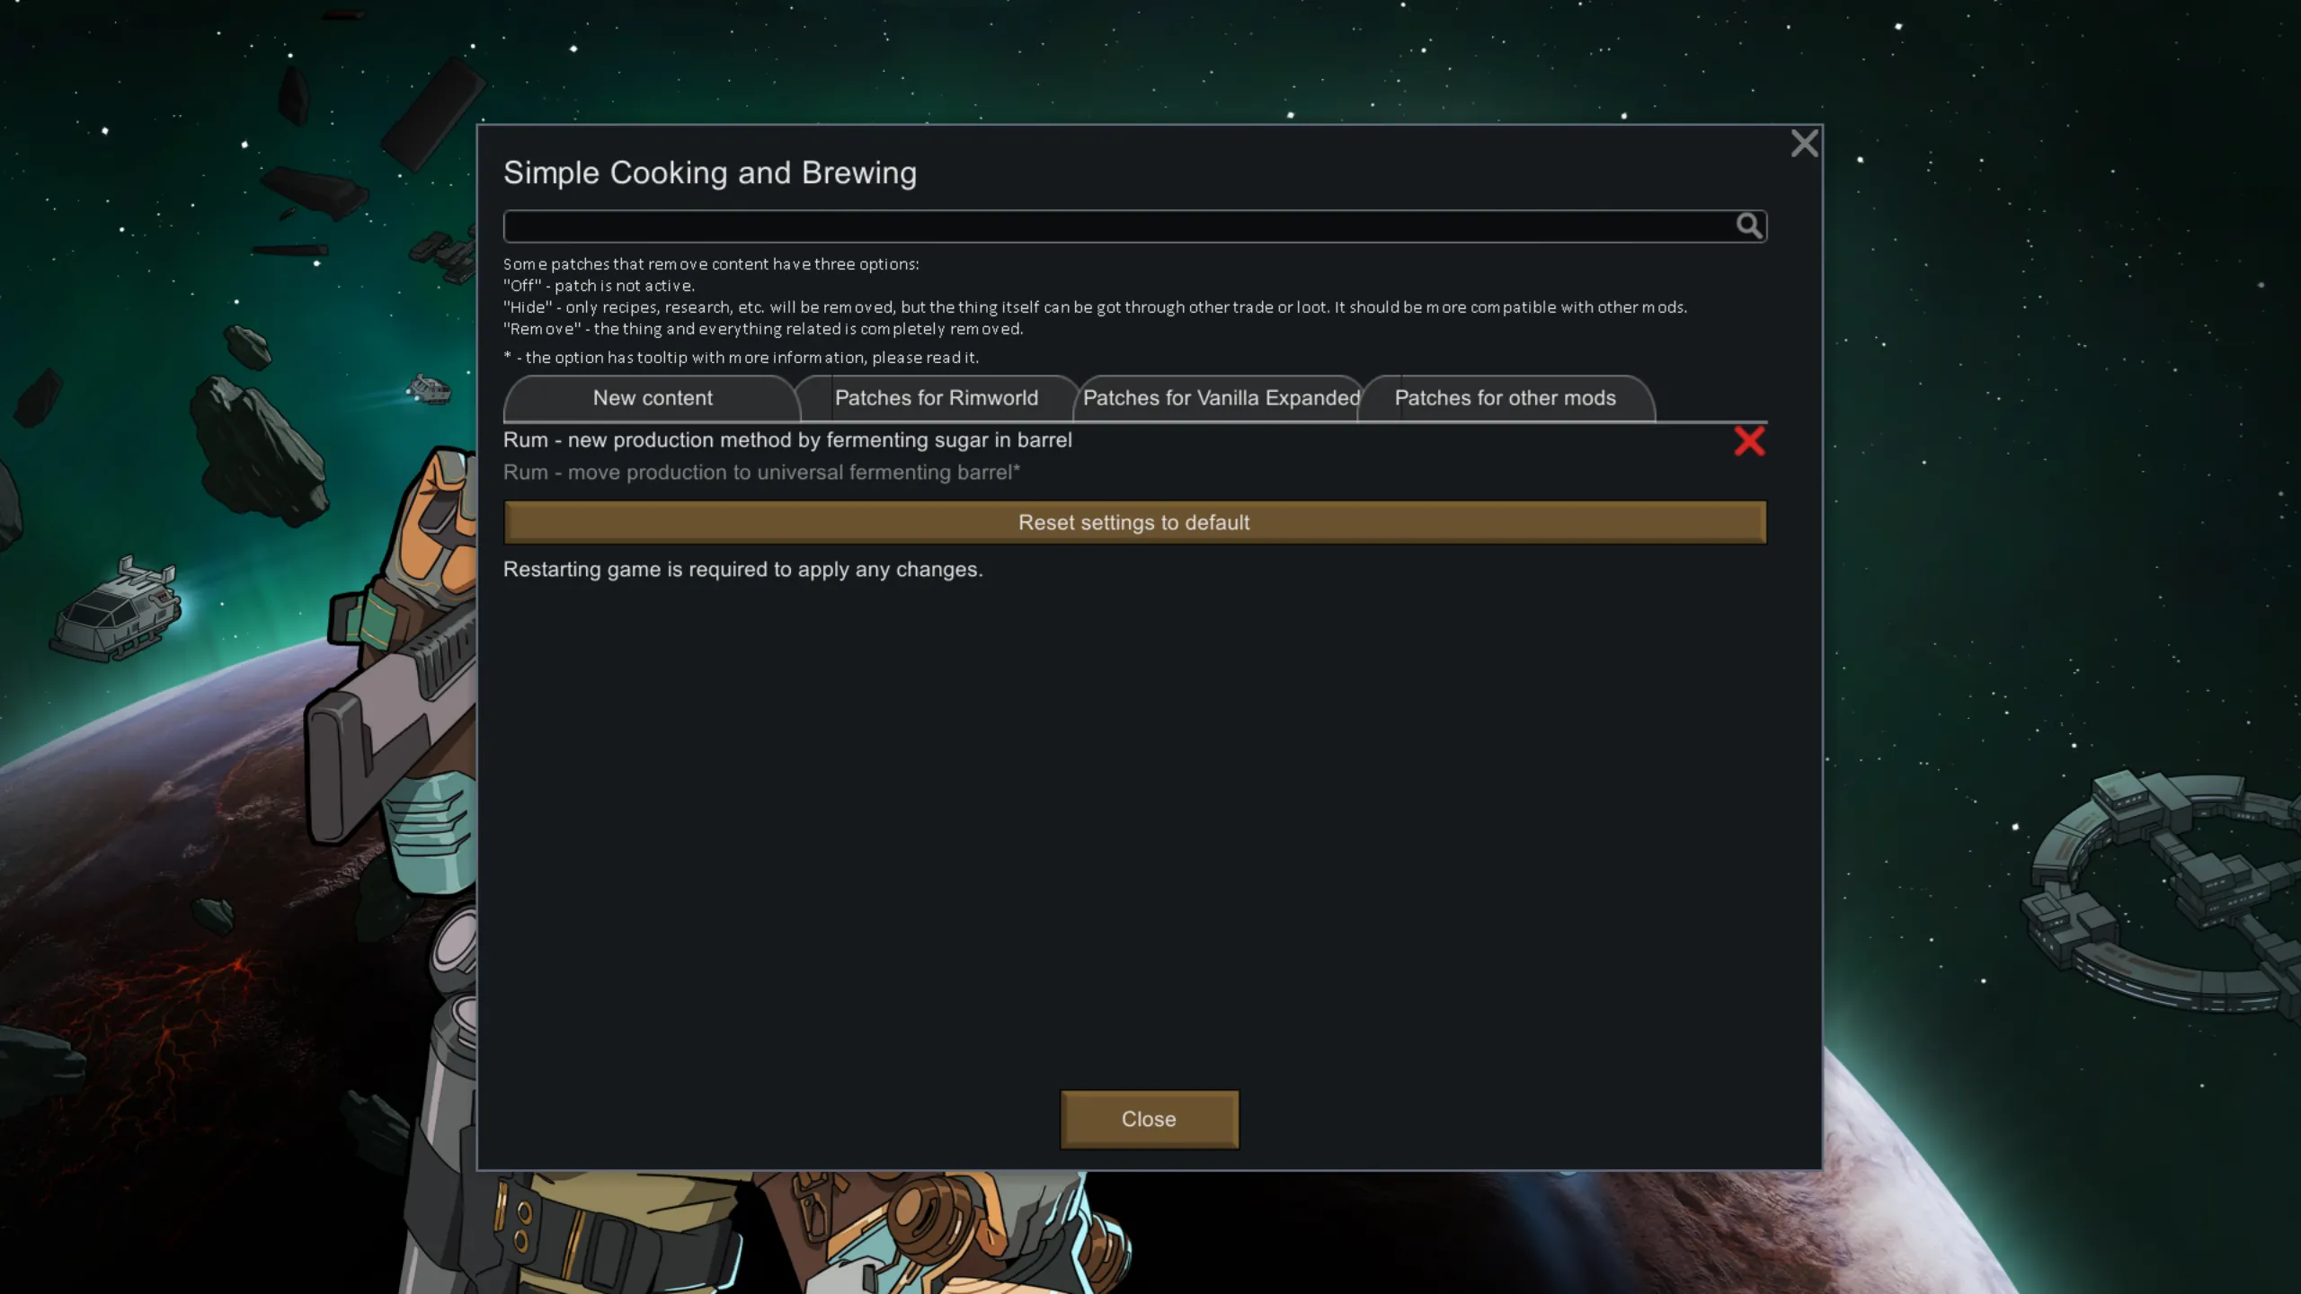Click the brown Close button at the bottom

1149,1119
